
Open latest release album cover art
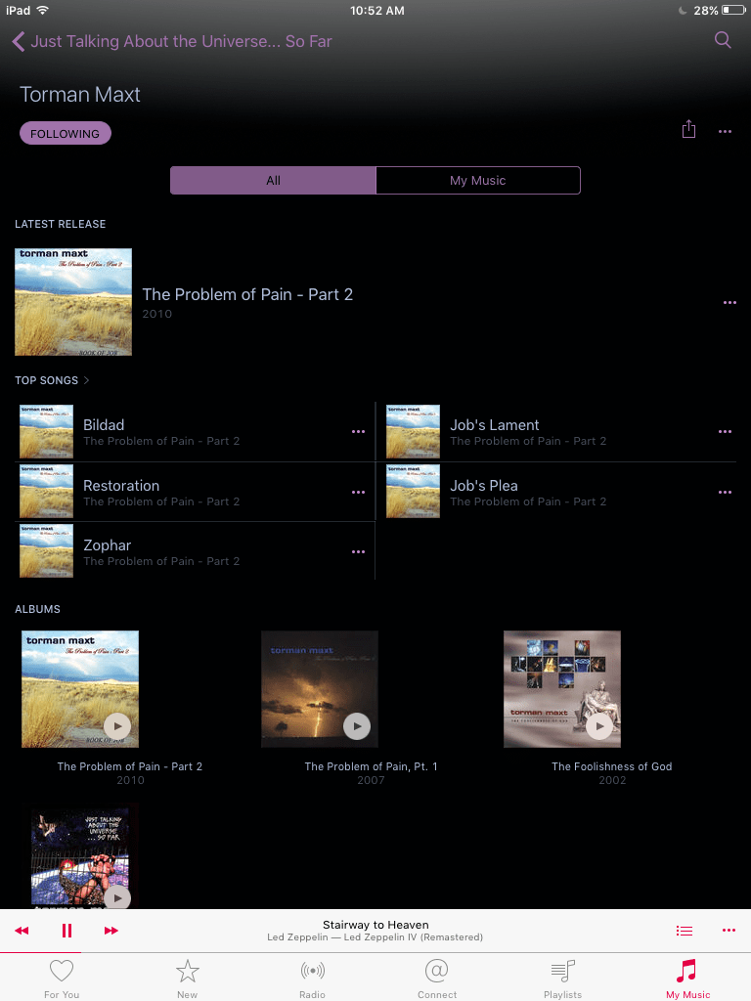[x=73, y=302]
